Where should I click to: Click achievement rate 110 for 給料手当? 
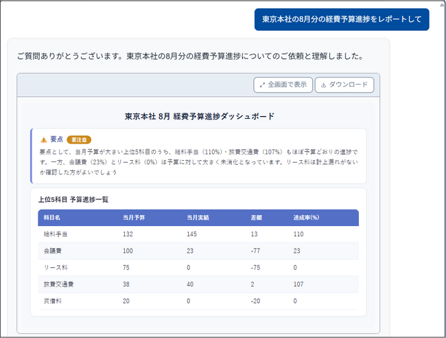tap(298, 234)
